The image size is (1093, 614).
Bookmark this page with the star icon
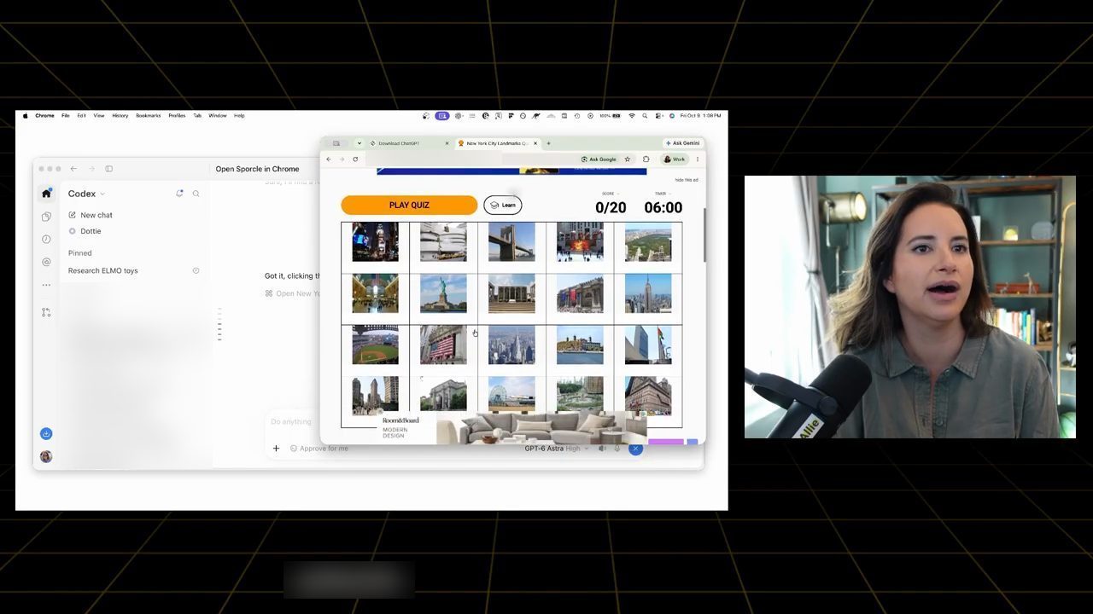tap(628, 159)
